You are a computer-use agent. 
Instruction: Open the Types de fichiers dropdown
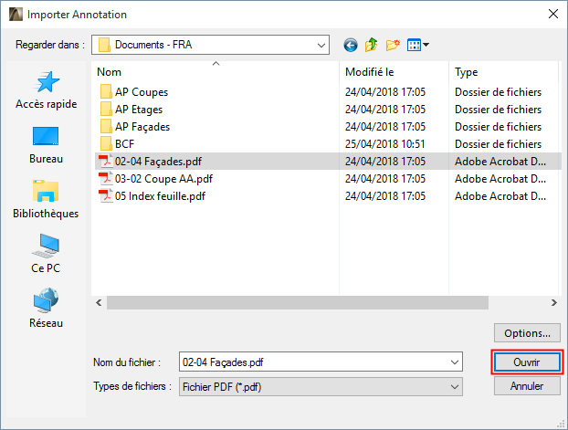[x=455, y=386]
